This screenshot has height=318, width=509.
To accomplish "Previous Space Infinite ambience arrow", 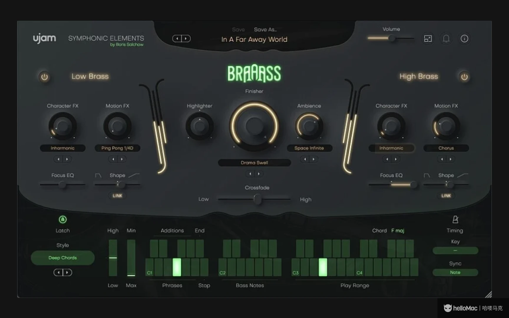I will click(x=305, y=159).
